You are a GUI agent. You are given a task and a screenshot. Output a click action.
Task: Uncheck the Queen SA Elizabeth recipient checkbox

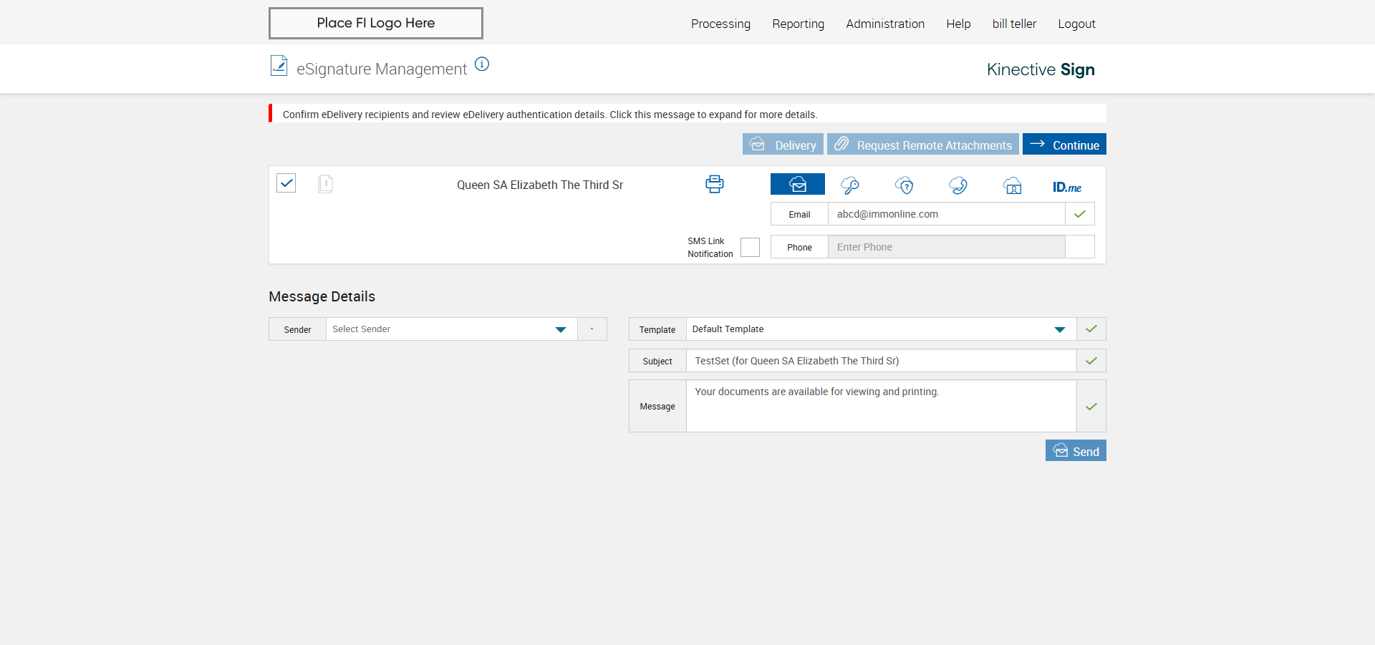click(x=286, y=183)
